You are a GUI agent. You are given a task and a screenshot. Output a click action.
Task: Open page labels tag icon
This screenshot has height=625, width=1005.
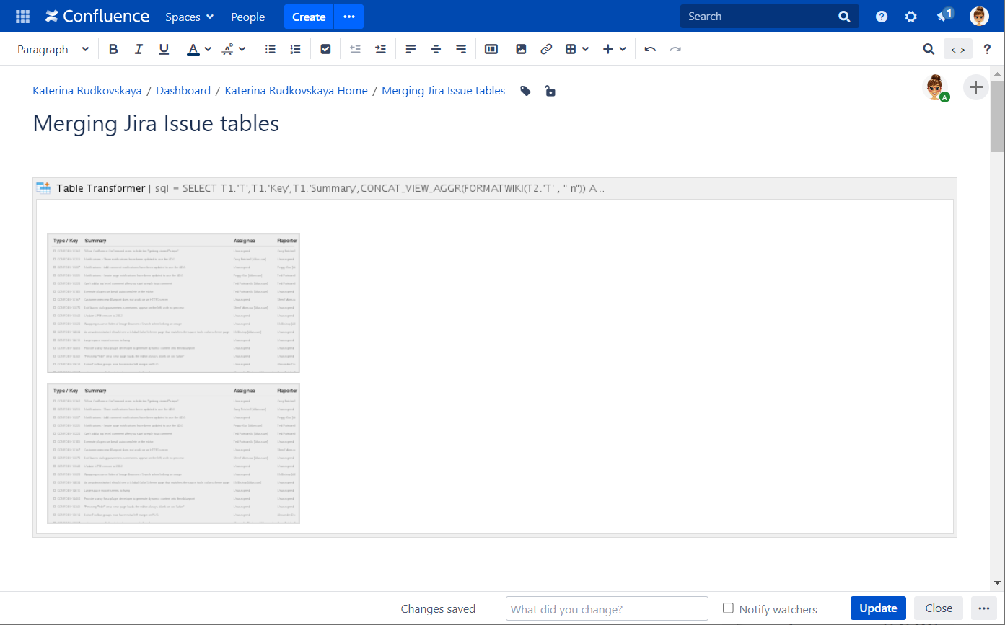point(526,91)
